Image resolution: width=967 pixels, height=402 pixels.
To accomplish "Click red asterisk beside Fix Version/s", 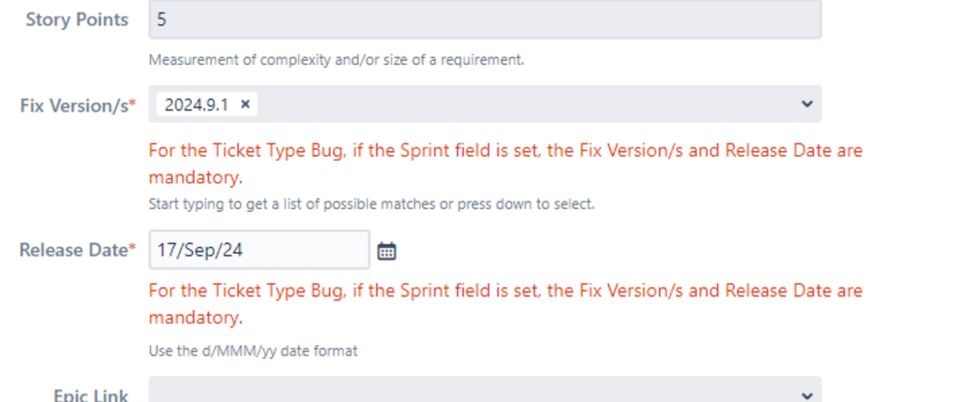I will coord(132,103).
